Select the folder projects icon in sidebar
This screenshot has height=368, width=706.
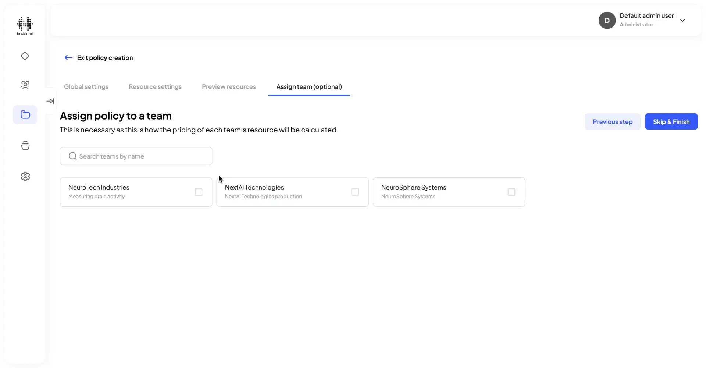pyautogui.click(x=25, y=115)
